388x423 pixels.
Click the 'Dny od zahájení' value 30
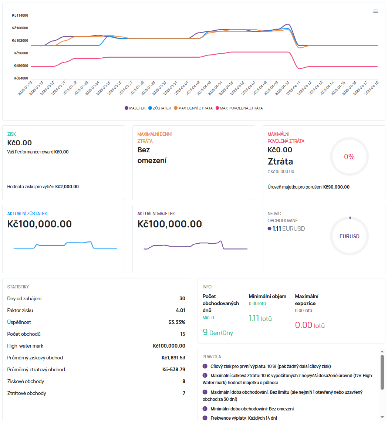point(182,298)
